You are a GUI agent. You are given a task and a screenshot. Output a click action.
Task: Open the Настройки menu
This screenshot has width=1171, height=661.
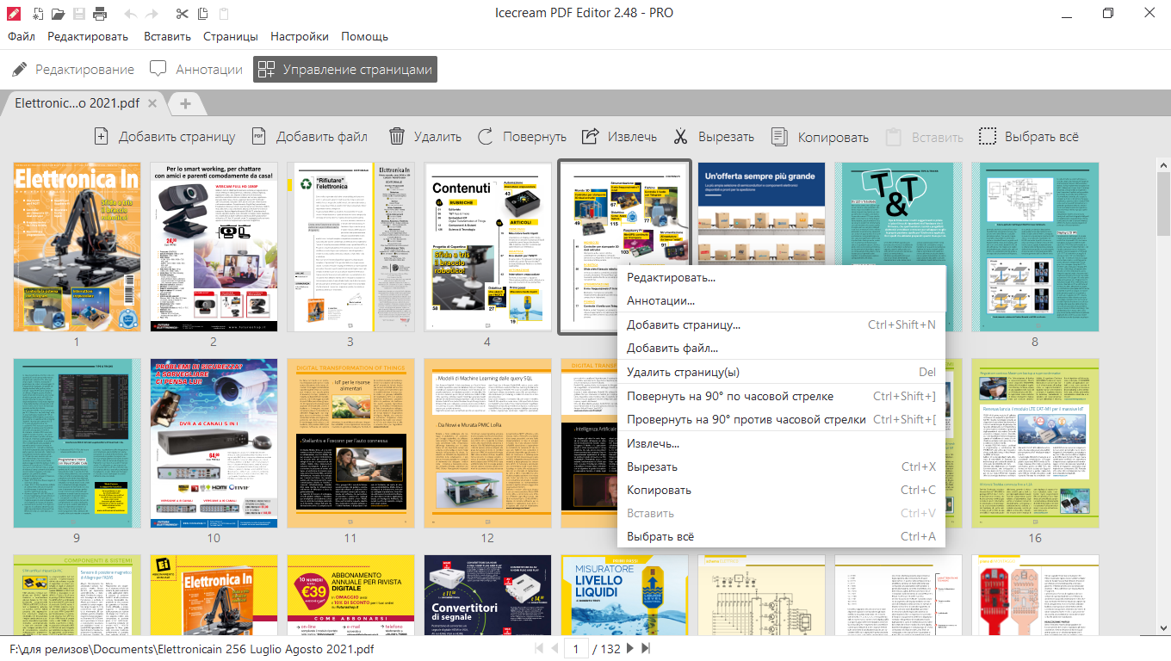pos(300,37)
